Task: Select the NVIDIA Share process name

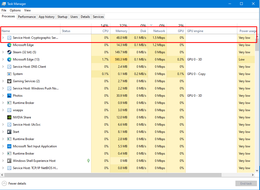Action: pyautogui.click(x=22, y=117)
